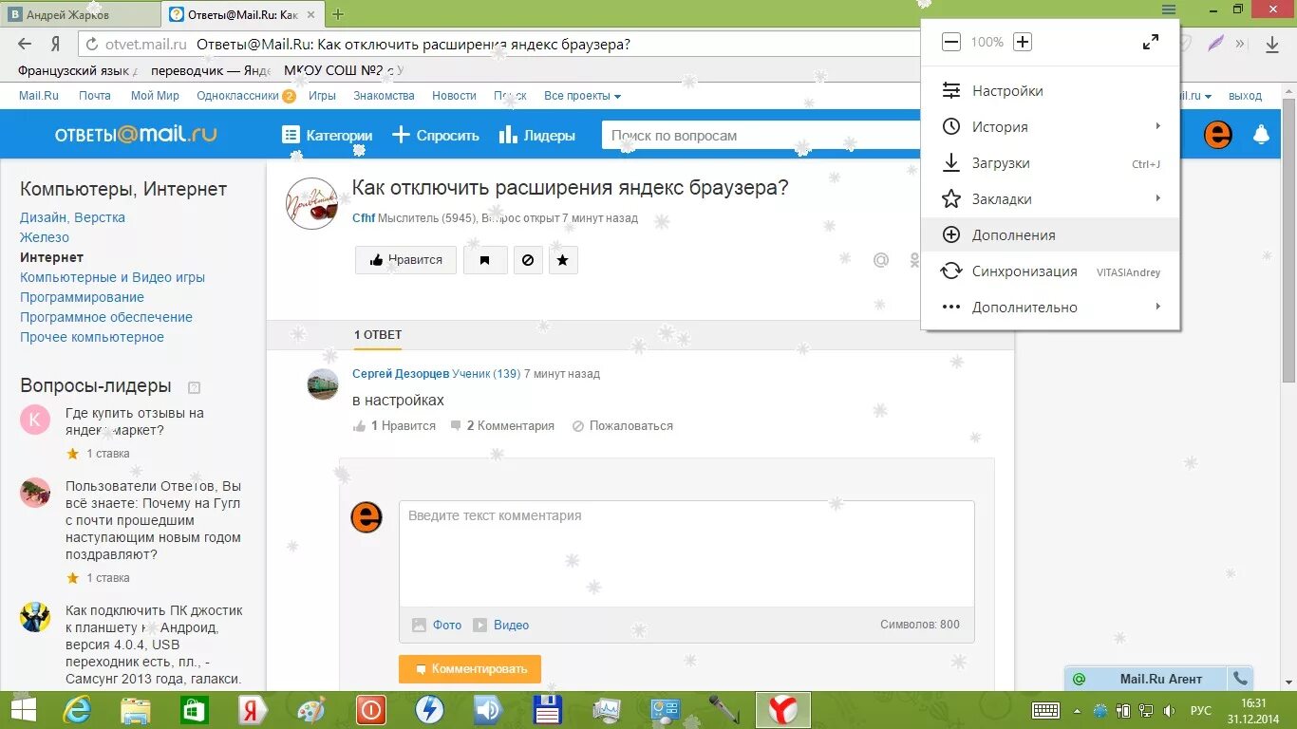This screenshot has width=1297, height=729.
Task: Click Пожаловаться on the answer
Action: (x=623, y=426)
